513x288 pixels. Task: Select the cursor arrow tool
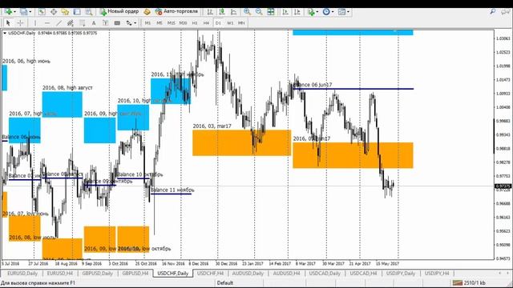pyautogui.click(x=8, y=23)
